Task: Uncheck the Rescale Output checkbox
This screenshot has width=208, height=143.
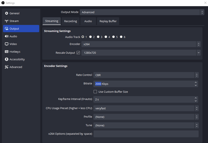Action: pos(78,53)
